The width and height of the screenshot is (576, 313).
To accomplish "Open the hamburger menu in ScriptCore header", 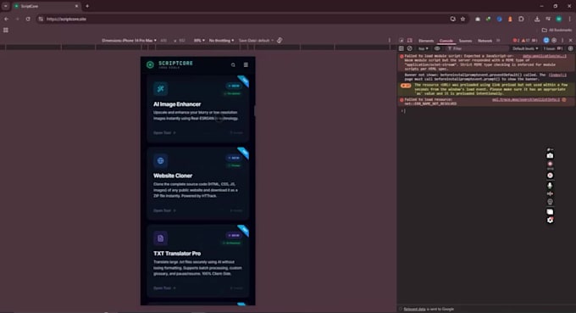I will (x=246, y=64).
